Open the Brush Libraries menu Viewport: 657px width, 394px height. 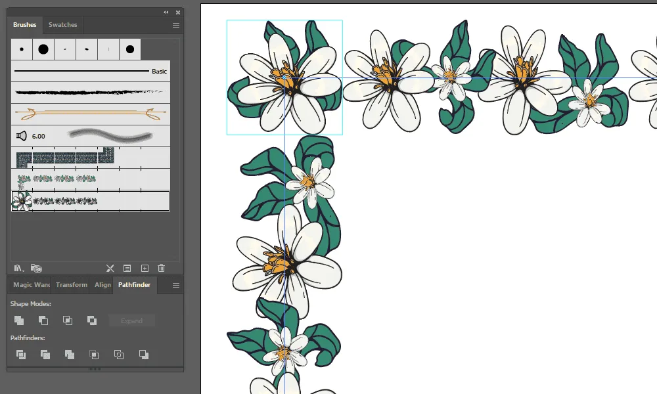click(x=19, y=268)
